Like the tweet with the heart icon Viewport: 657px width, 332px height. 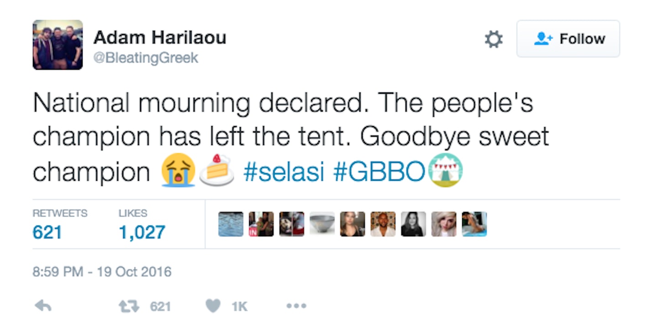[x=213, y=306]
